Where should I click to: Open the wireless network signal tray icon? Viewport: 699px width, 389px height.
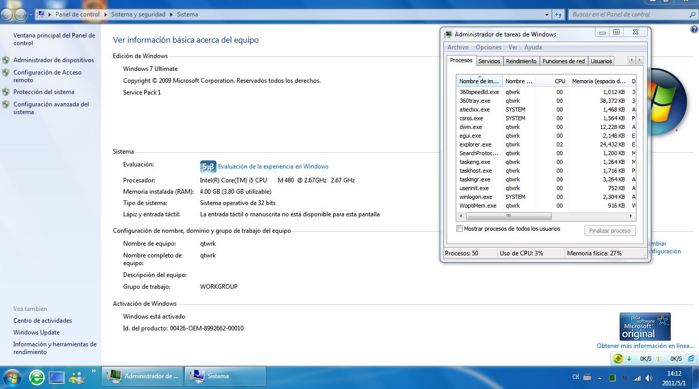pos(637,378)
